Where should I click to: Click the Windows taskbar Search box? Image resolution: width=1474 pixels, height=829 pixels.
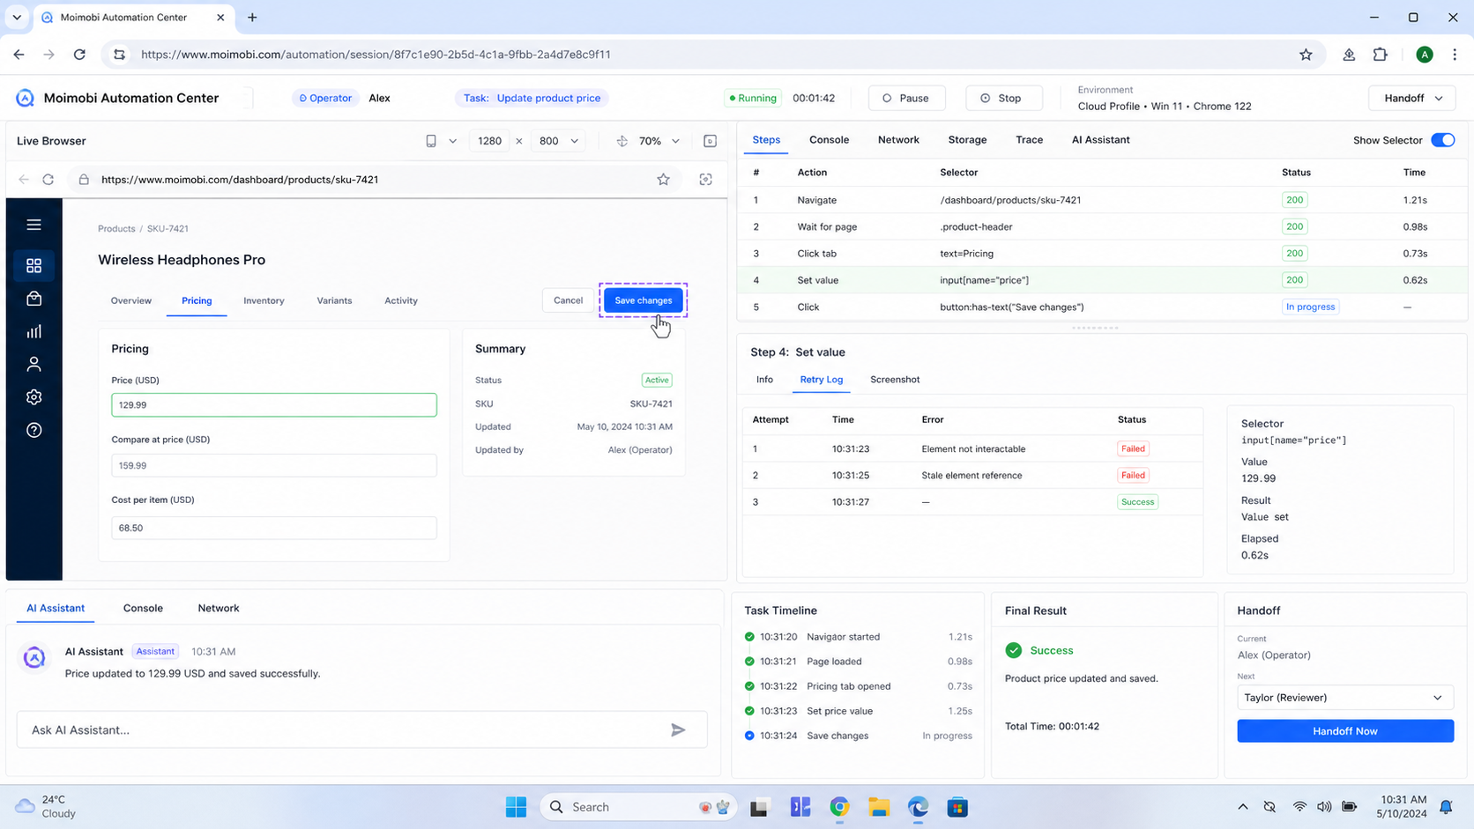(639, 807)
